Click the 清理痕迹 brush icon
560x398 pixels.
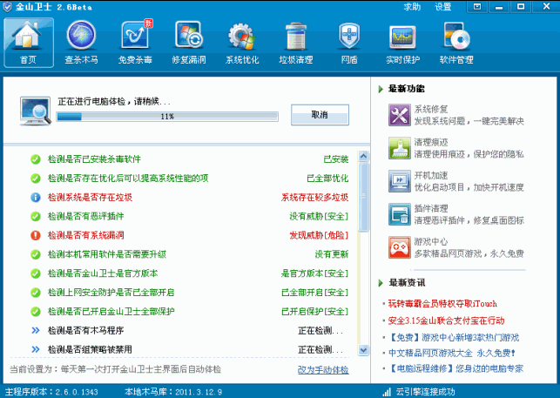399,148
